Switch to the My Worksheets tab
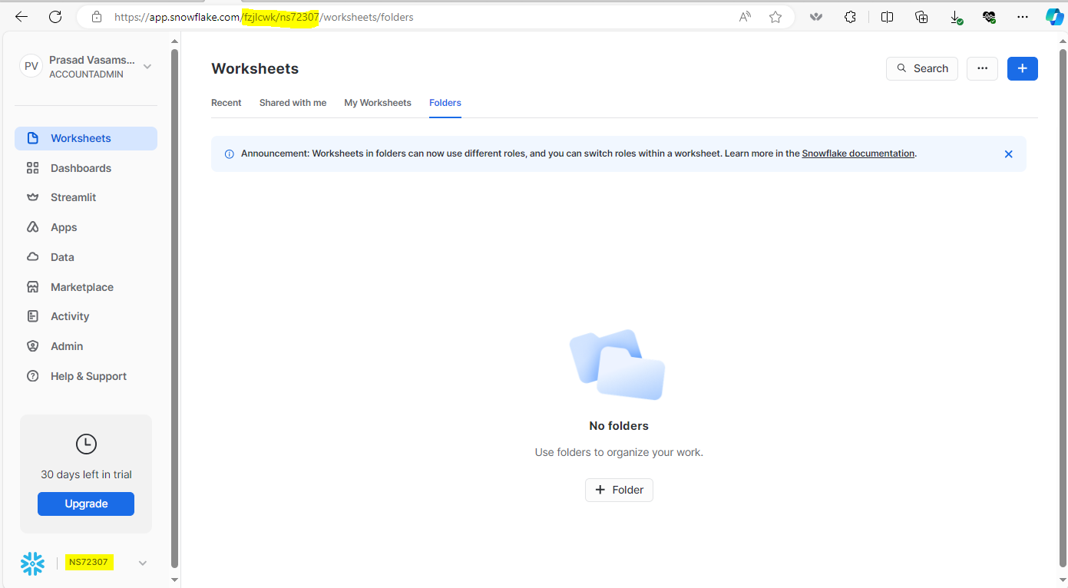This screenshot has width=1068, height=588. point(378,103)
